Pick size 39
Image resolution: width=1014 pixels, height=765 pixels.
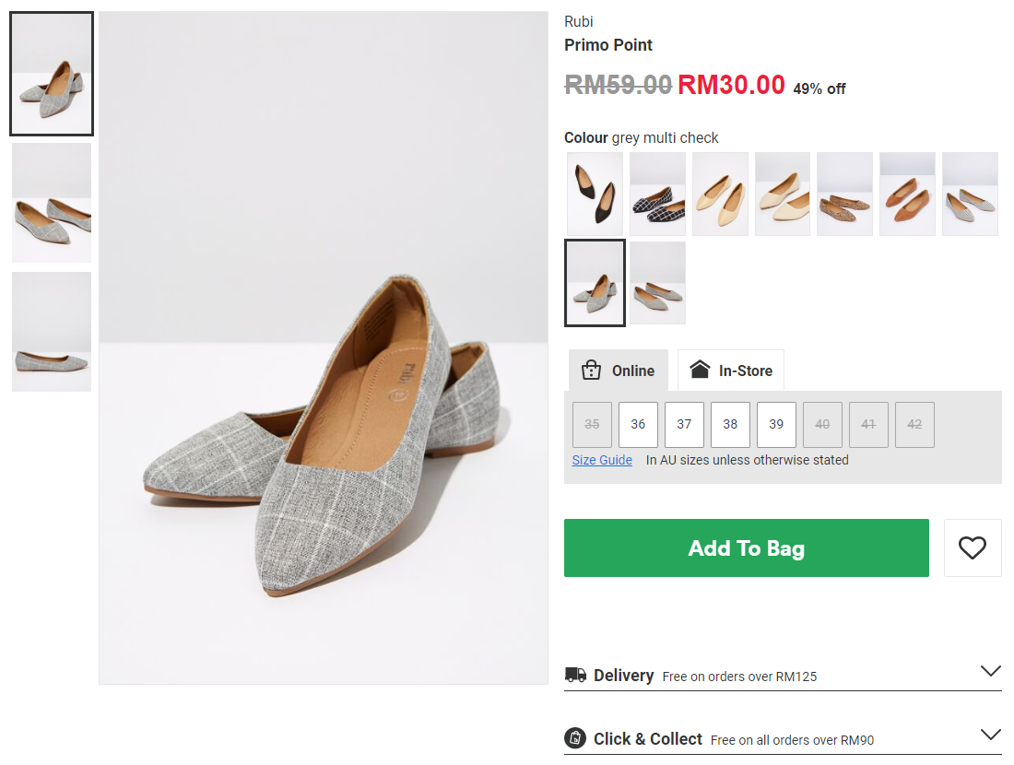(776, 425)
